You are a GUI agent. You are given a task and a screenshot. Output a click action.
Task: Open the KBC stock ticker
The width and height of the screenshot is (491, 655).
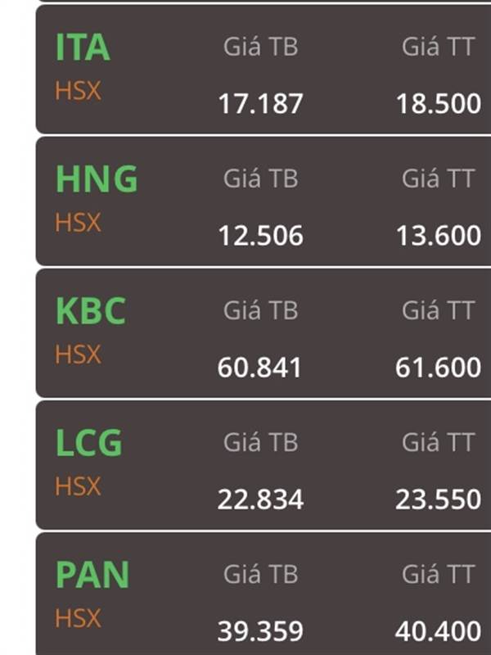pos(91,311)
